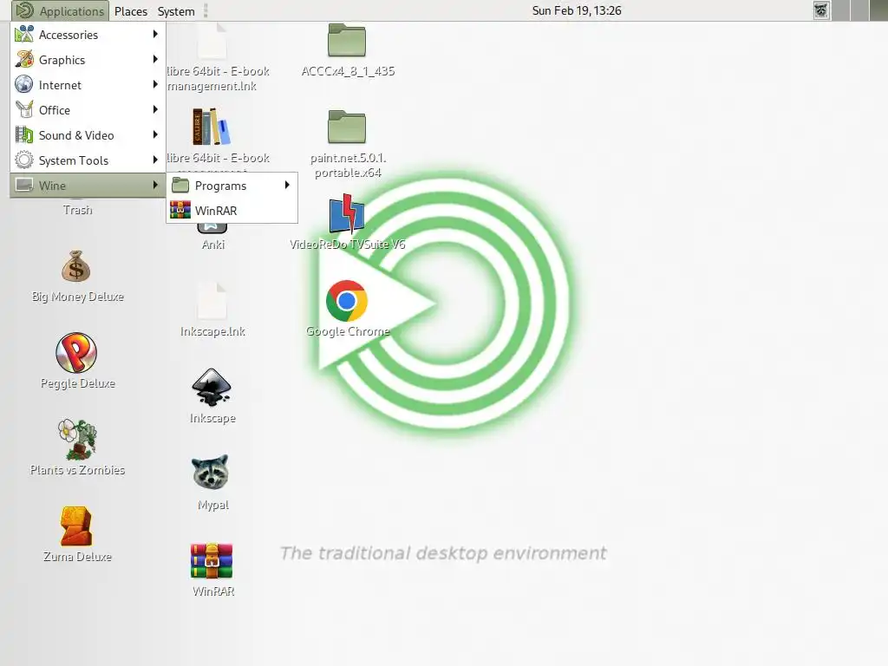Click the Accessories scissors icon
The width and height of the screenshot is (888, 666).
(23, 34)
